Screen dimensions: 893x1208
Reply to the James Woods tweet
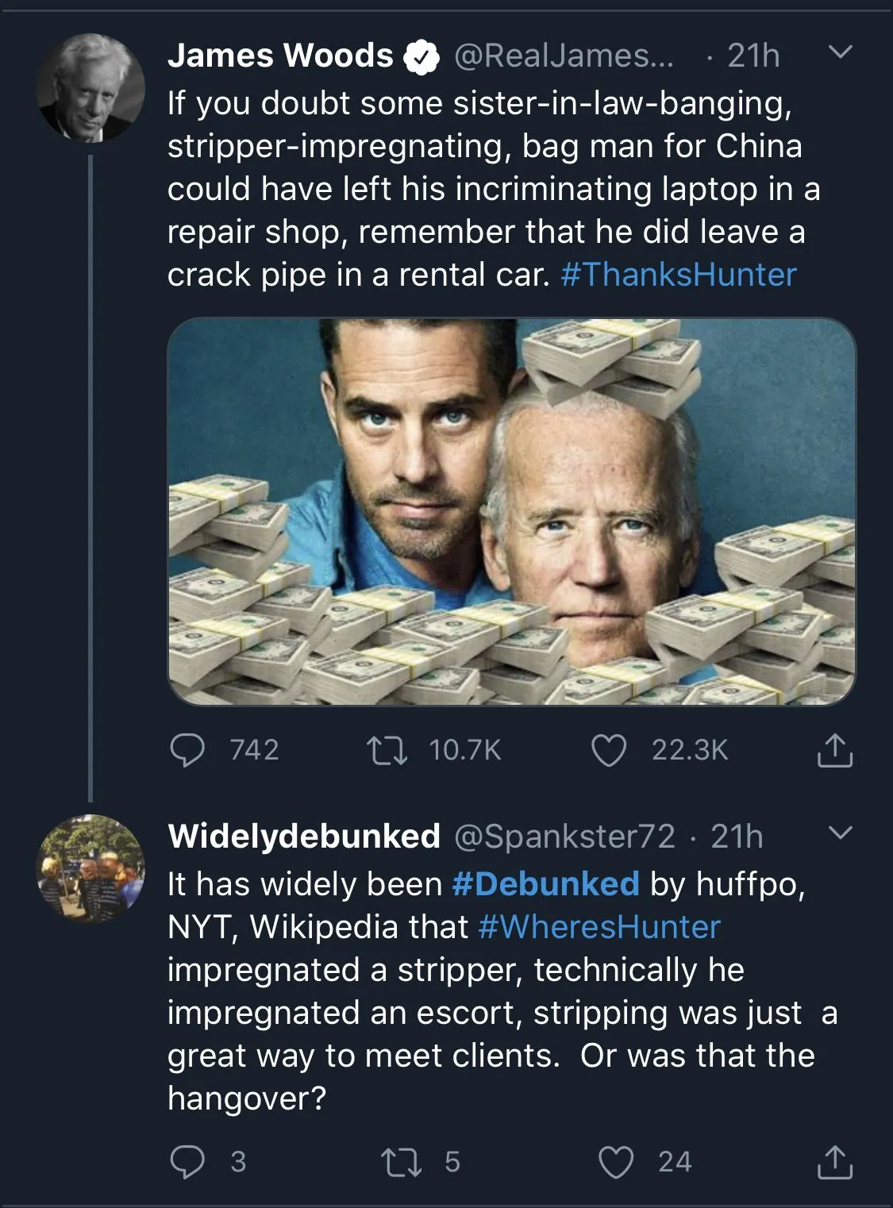pyautogui.click(x=188, y=750)
